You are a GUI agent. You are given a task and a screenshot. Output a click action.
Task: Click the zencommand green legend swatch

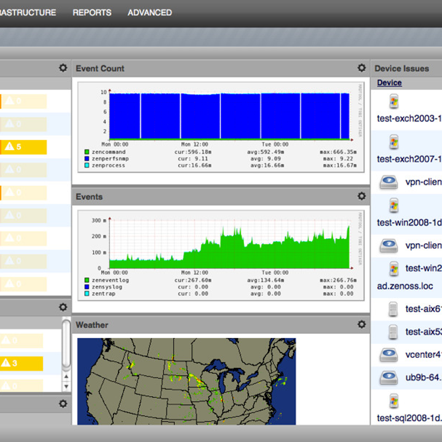[x=87, y=152]
